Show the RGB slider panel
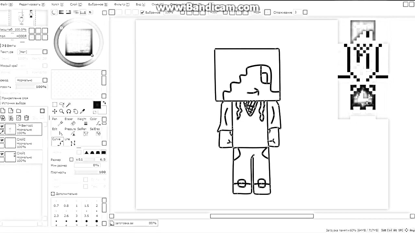This screenshot has width=415, height=233. [61, 12]
